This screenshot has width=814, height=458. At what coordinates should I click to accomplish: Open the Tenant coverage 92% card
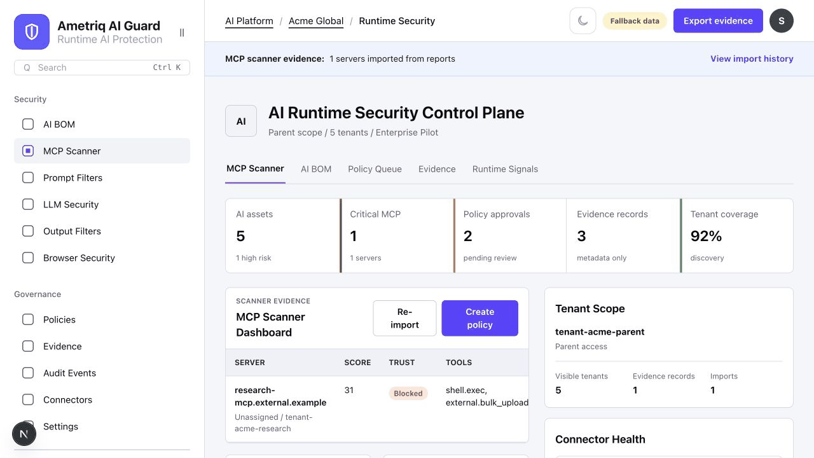click(736, 235)
